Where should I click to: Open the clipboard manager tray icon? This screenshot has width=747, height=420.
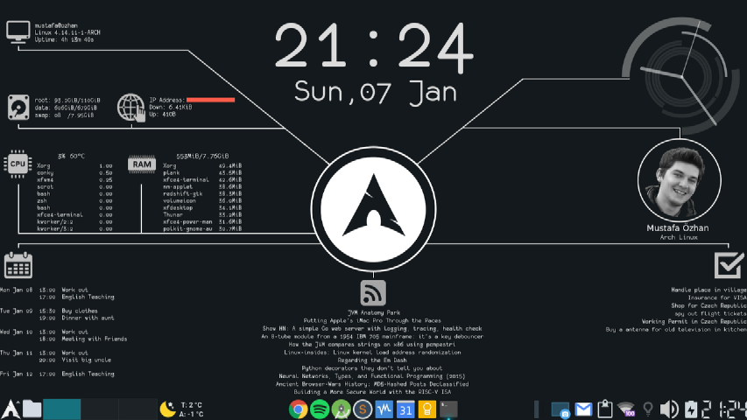(x=605, y=409)
